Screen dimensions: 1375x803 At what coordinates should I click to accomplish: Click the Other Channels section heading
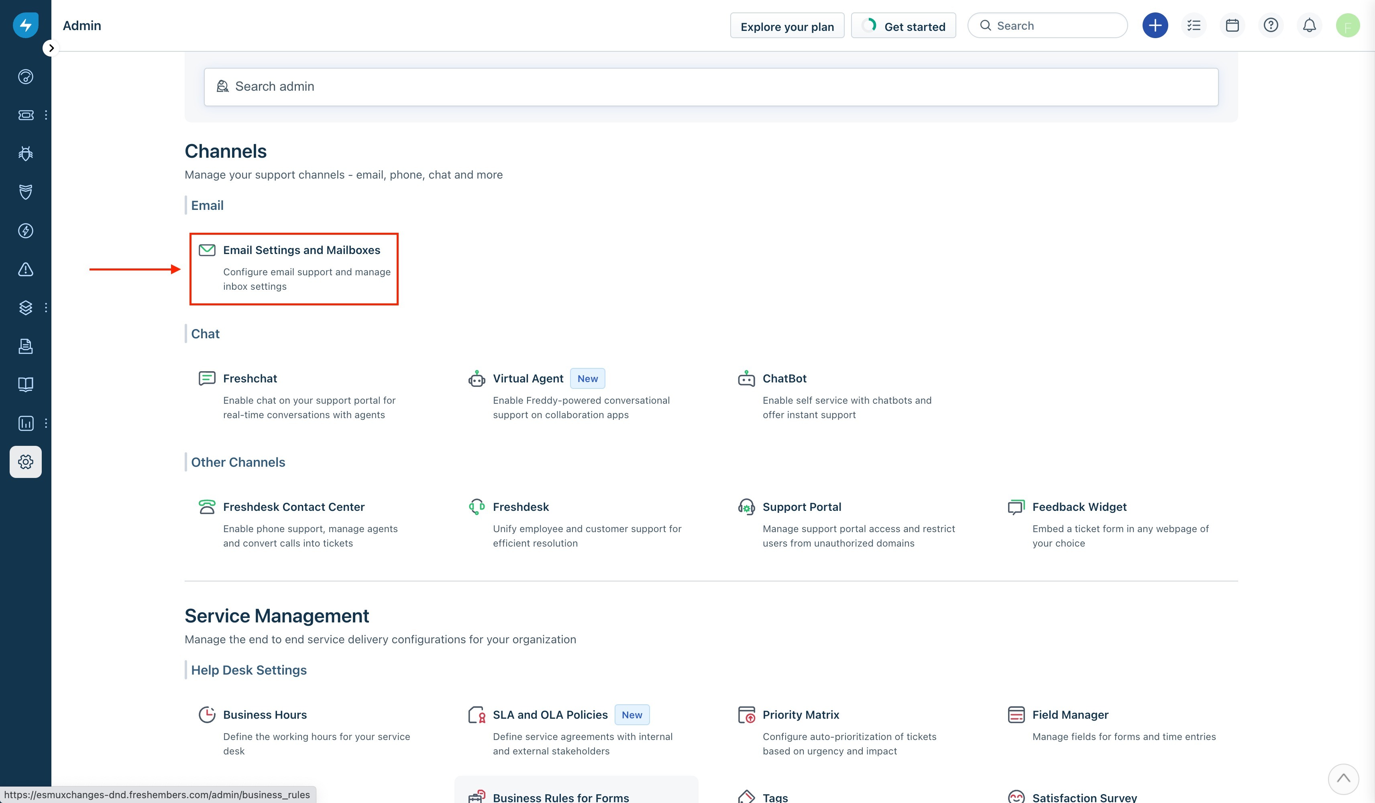pyautogui.click(x=238, y=463)
